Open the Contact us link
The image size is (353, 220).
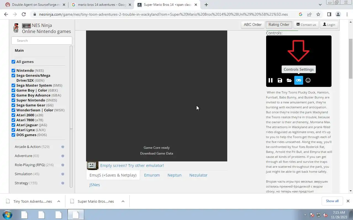(x=306, y=24)
